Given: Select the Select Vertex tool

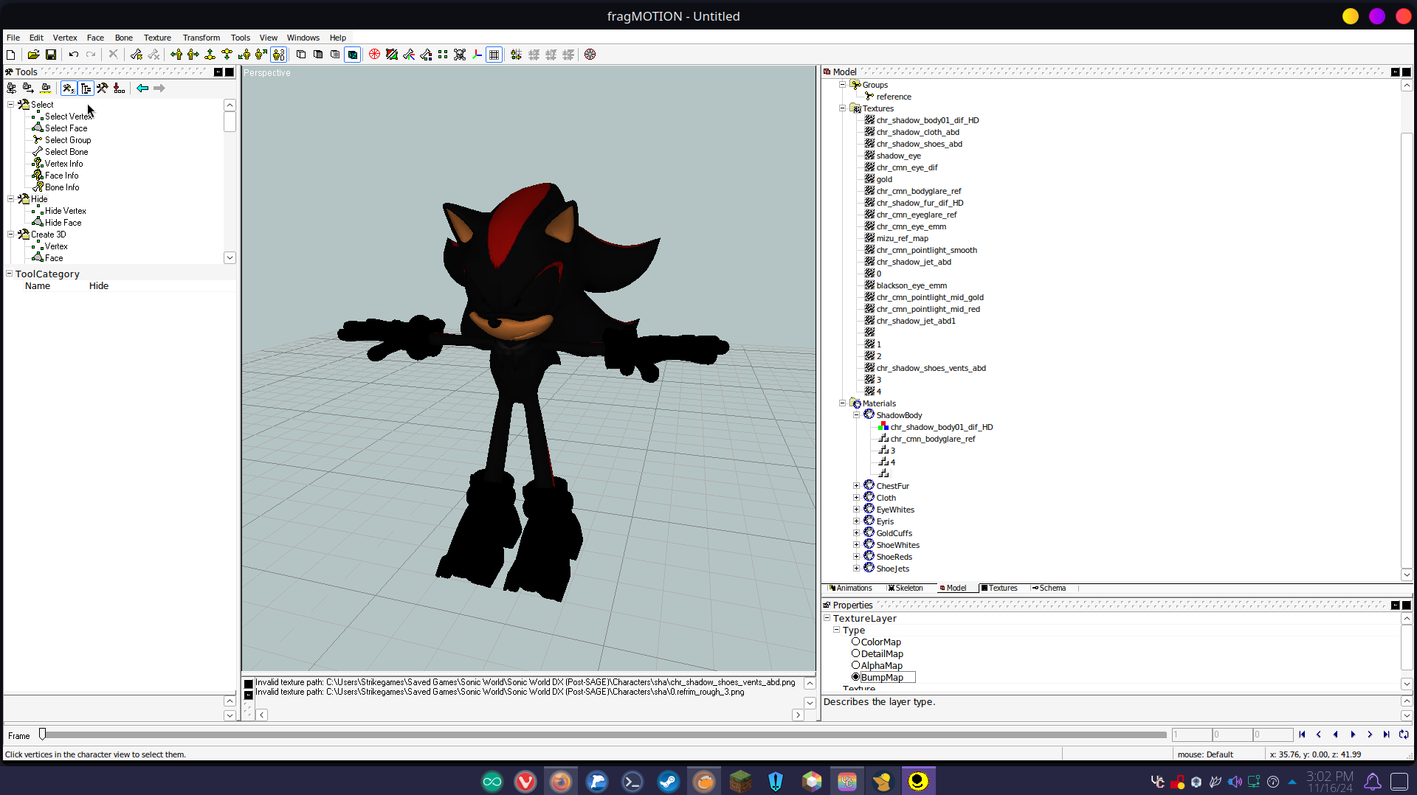Looking at the screenshot, I should tap(67, 117).
